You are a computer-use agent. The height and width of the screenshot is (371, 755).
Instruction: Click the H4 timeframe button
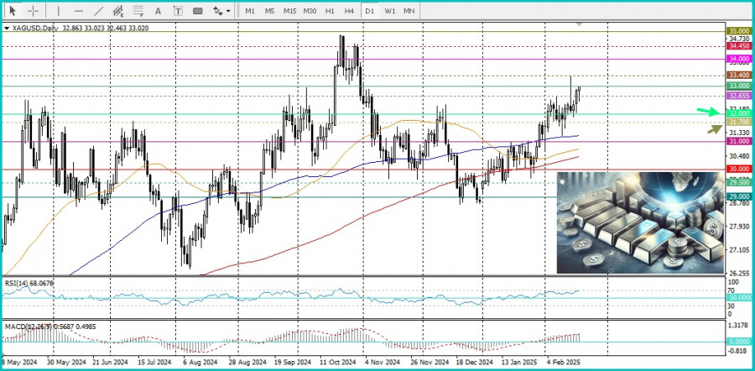[x=349, y=11]
